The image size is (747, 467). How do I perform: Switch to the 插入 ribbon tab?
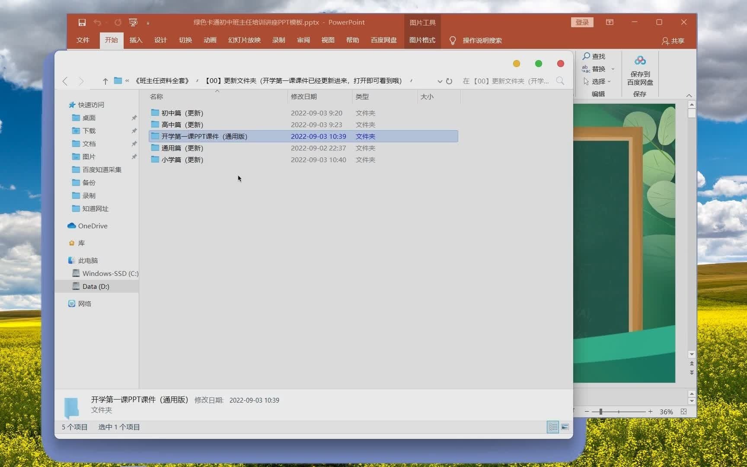click(x=136, y=40)
